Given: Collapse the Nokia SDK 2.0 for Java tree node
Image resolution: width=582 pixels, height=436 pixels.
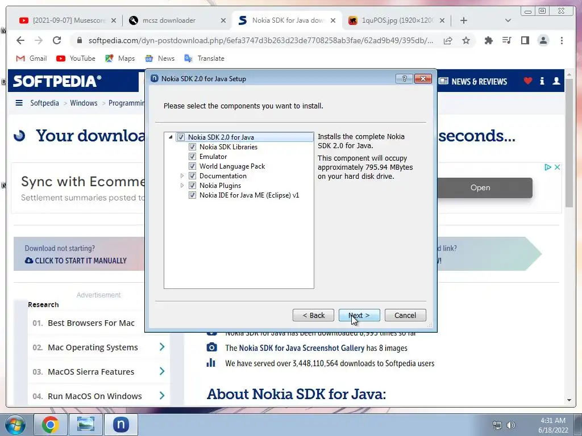Looking at the screenshot, I should [x=171, y=137].
